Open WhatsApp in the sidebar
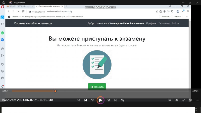Screen dimensions: 201x113 [2, 33]
